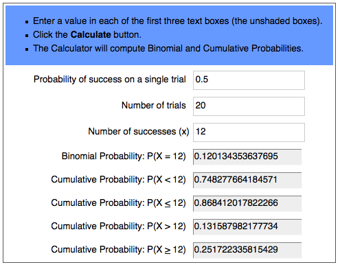Click the P(X = 12) binomial result field
The height and width of the screenshot is (267, 340).
pyautogui.click(x=247, y=156)
